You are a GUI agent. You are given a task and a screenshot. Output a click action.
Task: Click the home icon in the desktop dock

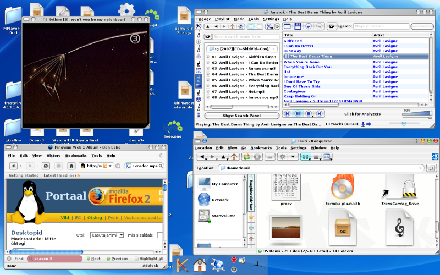pyautogui.click(x=200, y=265)
